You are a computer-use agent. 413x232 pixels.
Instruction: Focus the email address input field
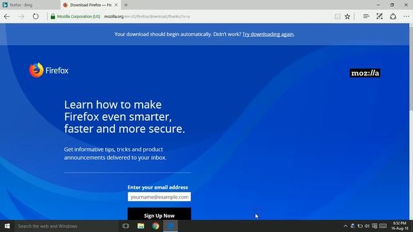coord(159,197)
